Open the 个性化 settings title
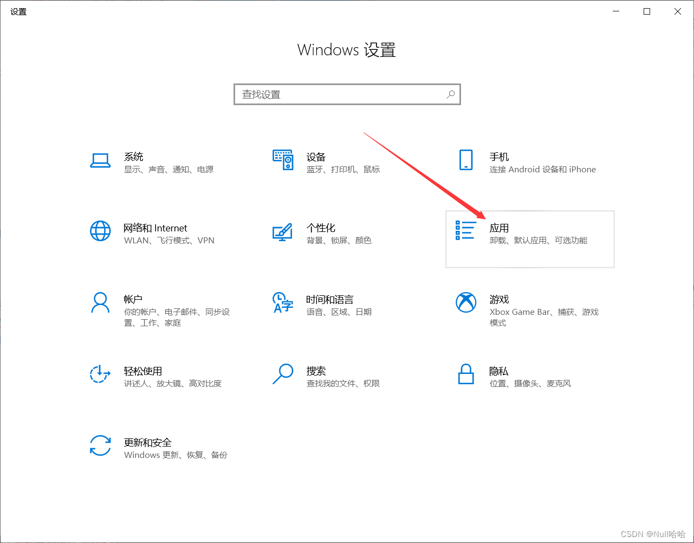This screenshot has width=694, height=543. tap(321, 228)
